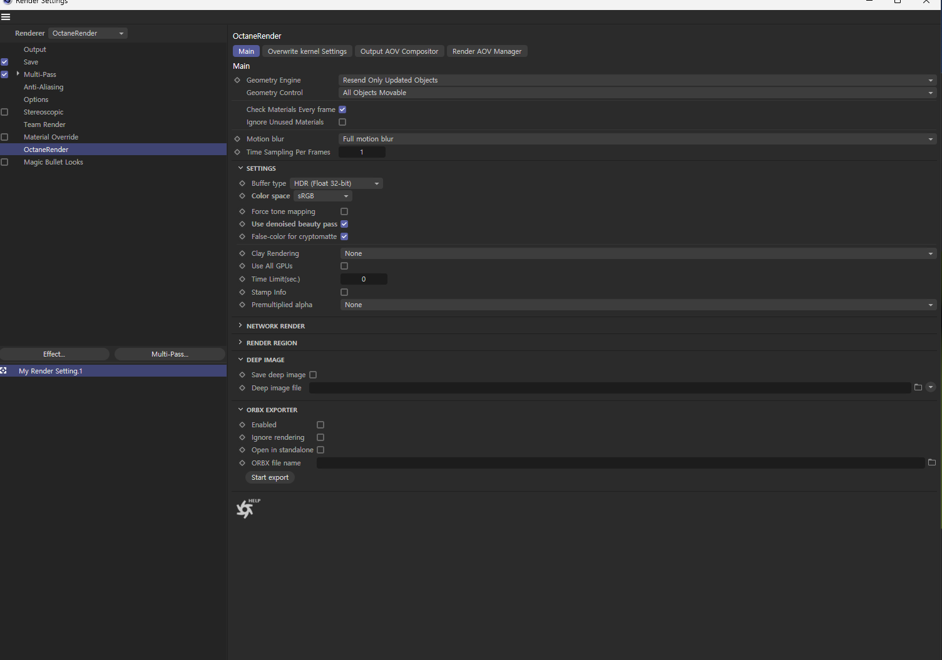Select Options in the settings list

coord(36,99)
